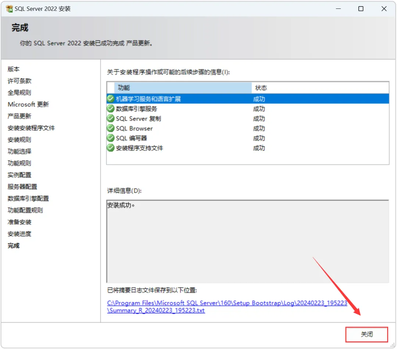Viewport: 397px width, 349px height.
Task: Click the 全局规则 step in sidebar
Action: pyautogui.click(x=19, y=92)
